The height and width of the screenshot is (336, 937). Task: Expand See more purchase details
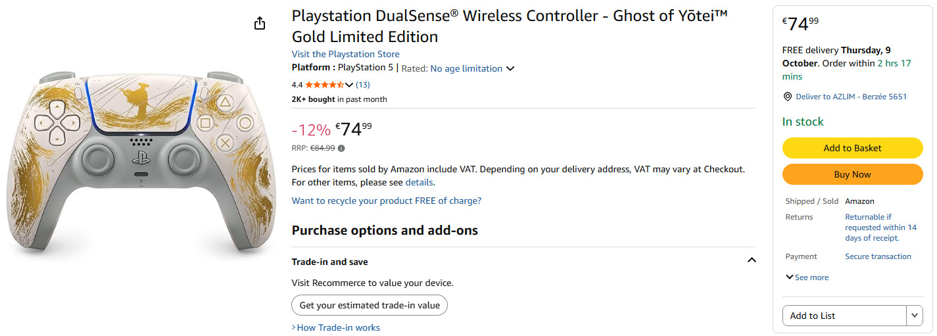pyautogui.click(x=807, y=277)
